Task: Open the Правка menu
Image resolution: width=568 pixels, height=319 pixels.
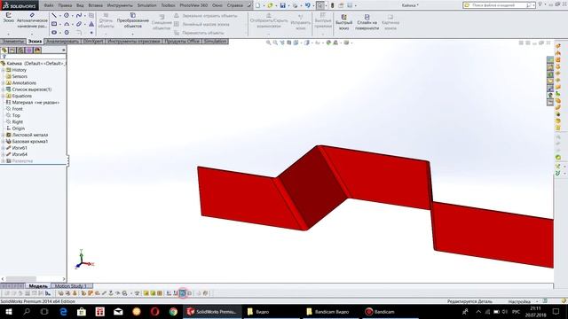Action: point(65,5)
